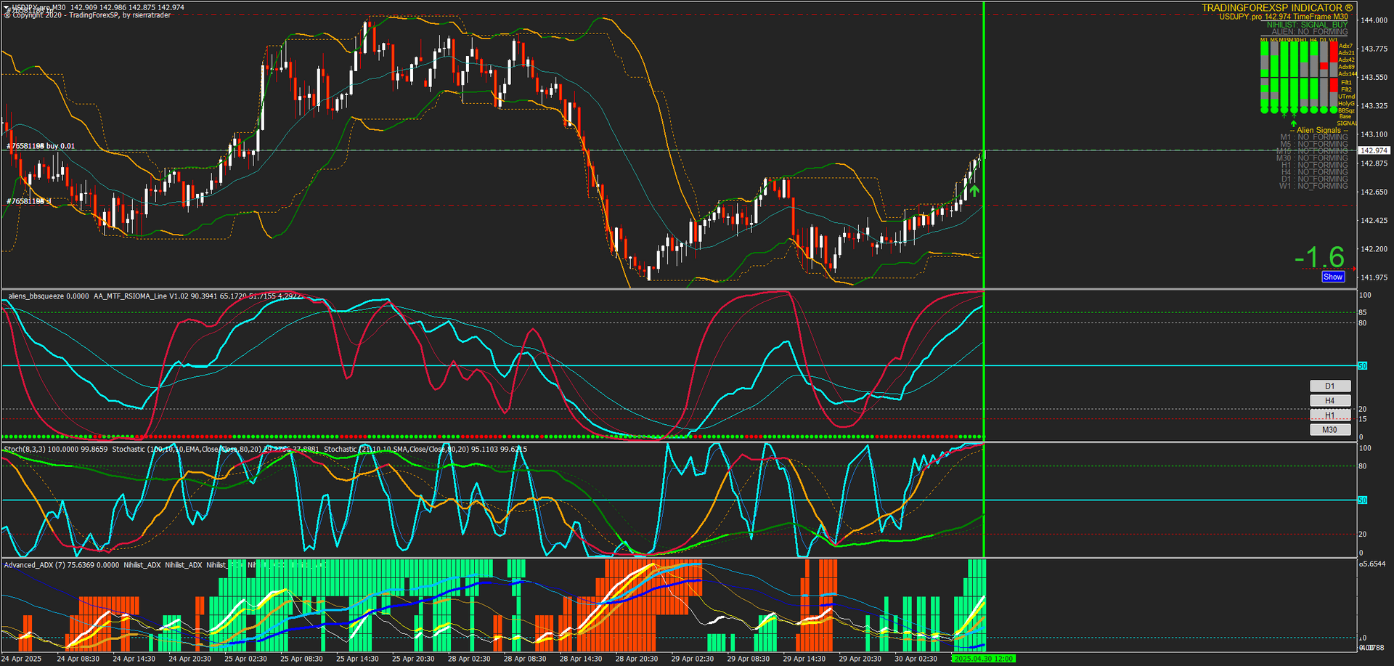
Task: Select the Adx7 row label in the indicator dashboard
Action: (x=1345, y=46)
